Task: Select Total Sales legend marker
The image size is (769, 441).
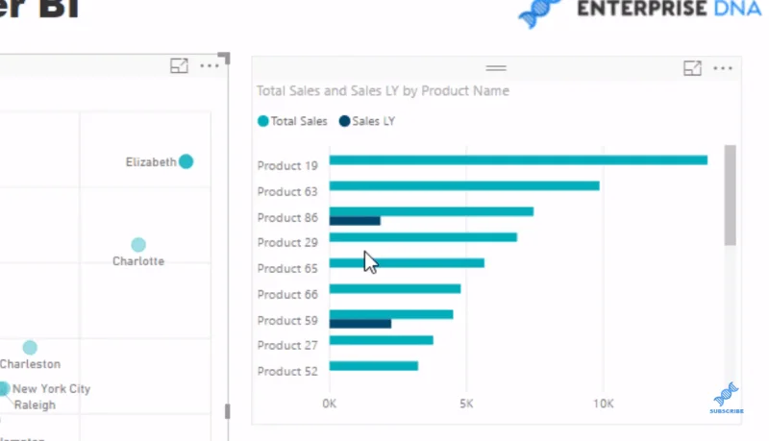Action: tap(262, 121)
